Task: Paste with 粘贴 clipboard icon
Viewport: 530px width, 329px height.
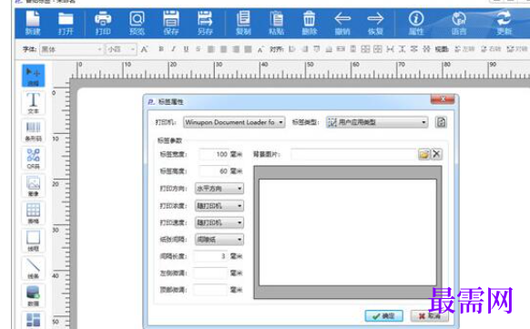Action: point(276,23)
